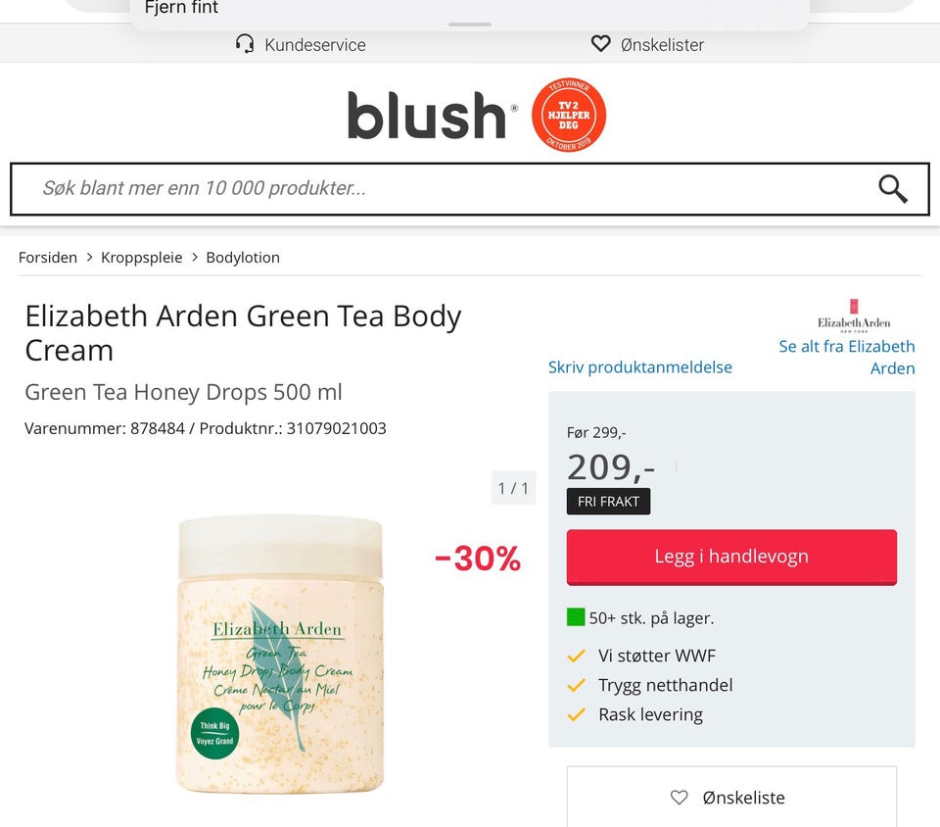
Task: Click the headset icon beside Kundeservice
Action: point(245,44)
